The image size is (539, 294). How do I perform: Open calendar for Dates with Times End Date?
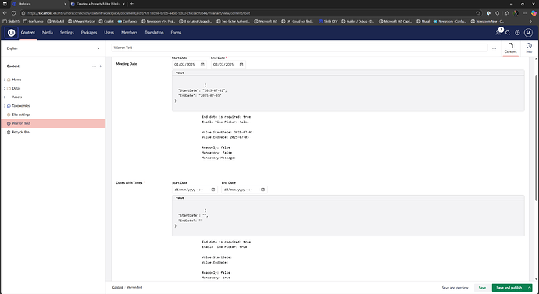coord(262,190)
